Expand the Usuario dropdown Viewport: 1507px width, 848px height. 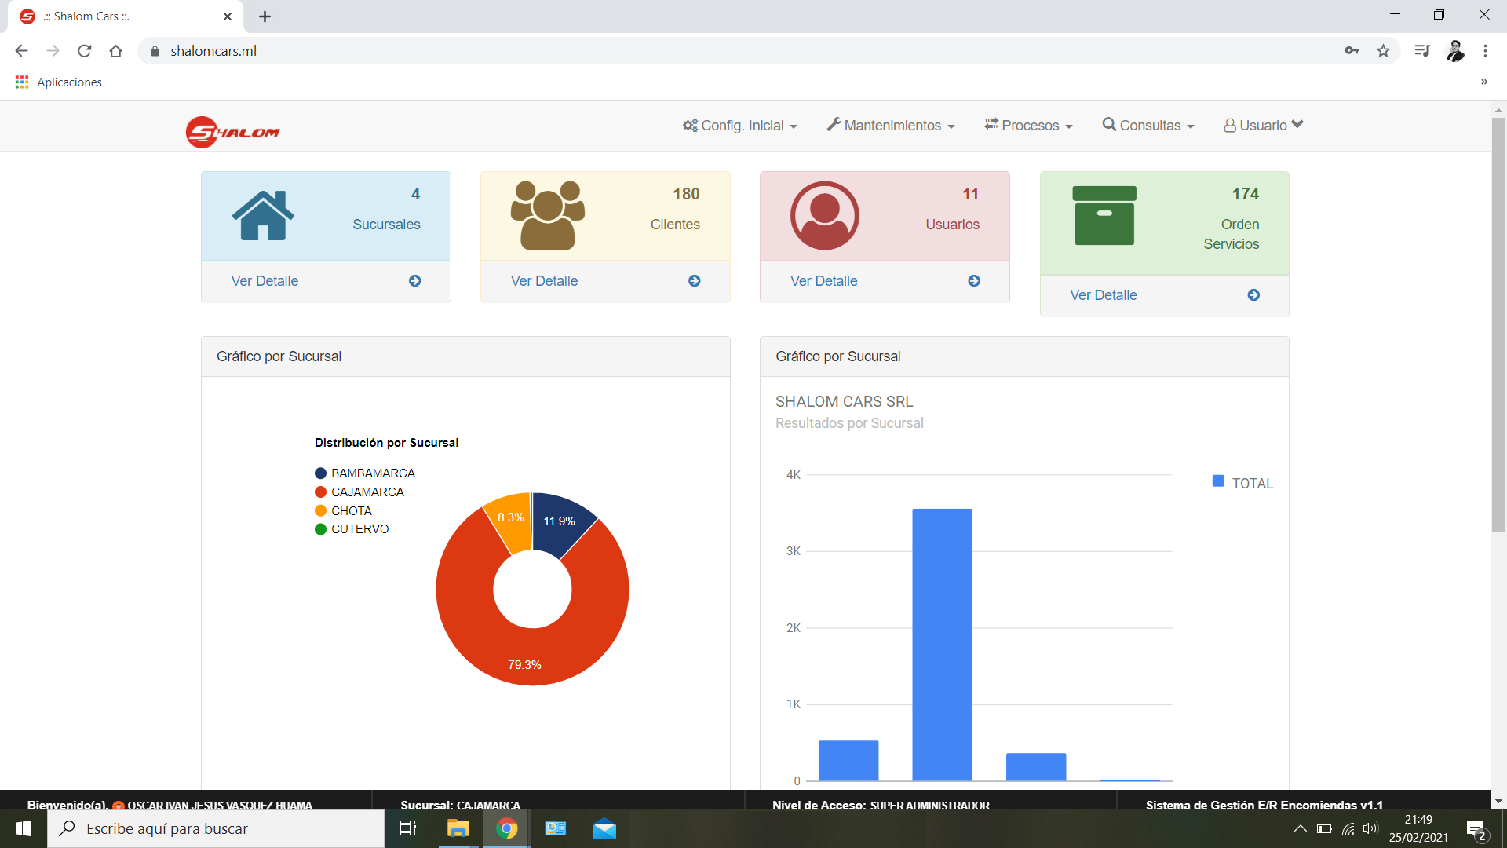point(1264,126)
